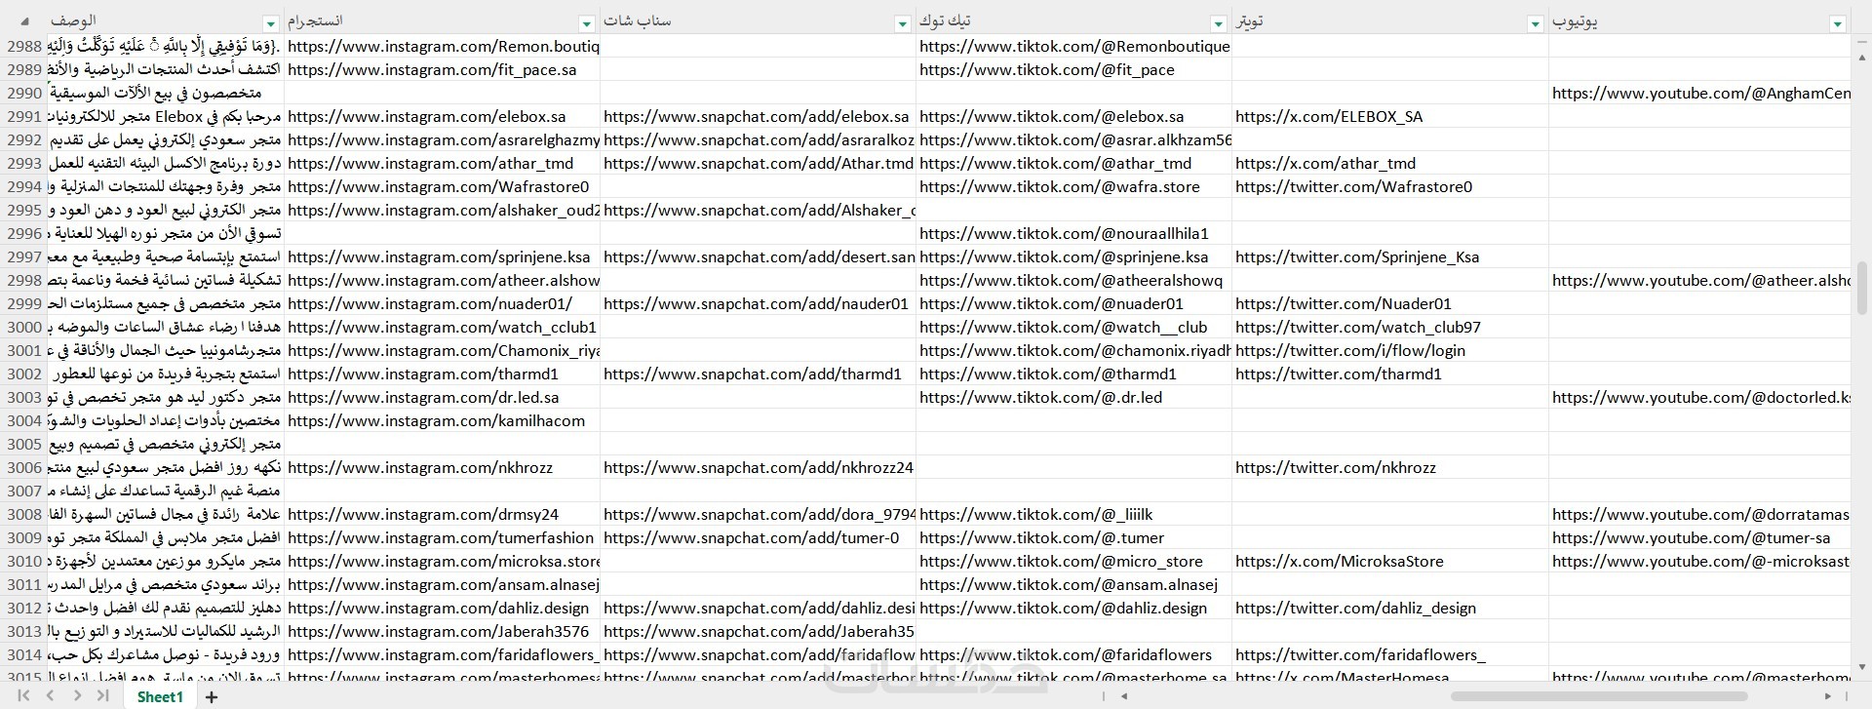The image size is (1872, 709).
Task: Click the cell "https://www.tiktok.com/@ansam.alnasej"
Action: (x=1073, y=585)
